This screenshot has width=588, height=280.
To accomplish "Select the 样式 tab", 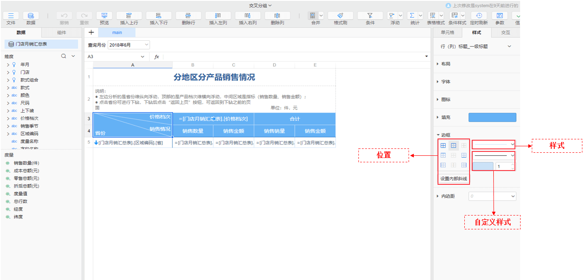I will pyautogui.click(x=476, y=32).
